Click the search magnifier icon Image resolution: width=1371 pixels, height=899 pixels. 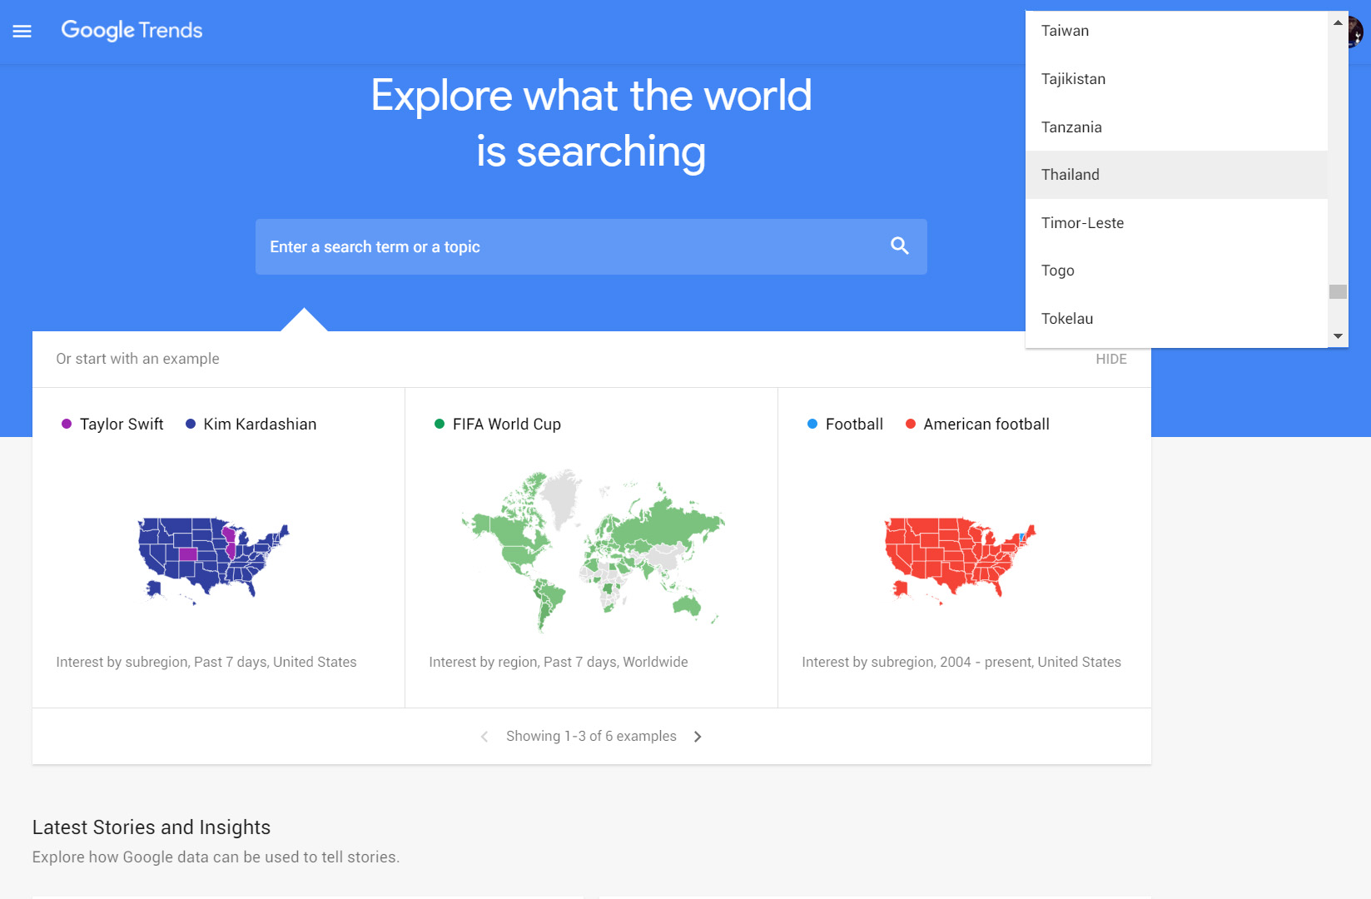pos(899,246)
